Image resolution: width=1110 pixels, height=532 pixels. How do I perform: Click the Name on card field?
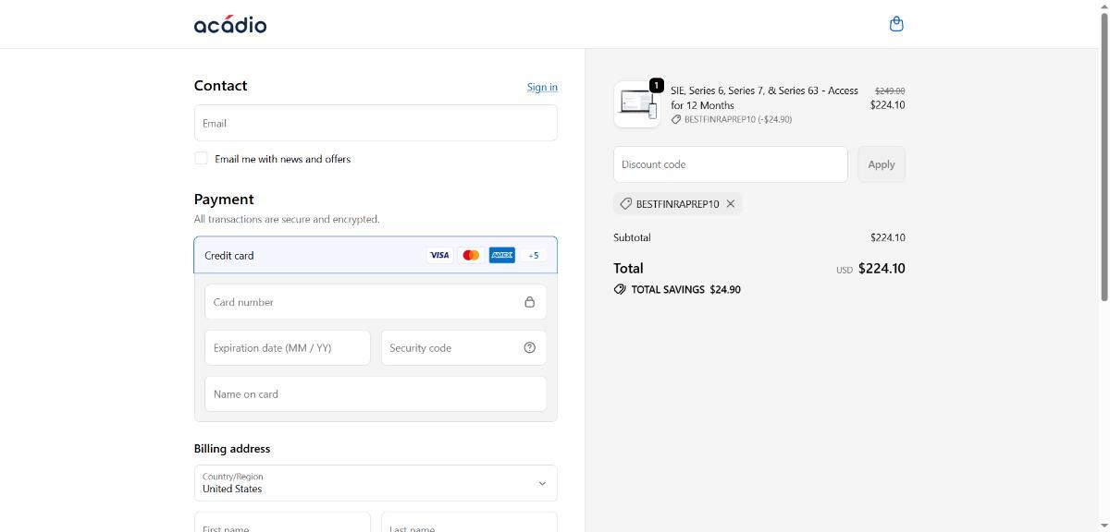pos(376,393)
